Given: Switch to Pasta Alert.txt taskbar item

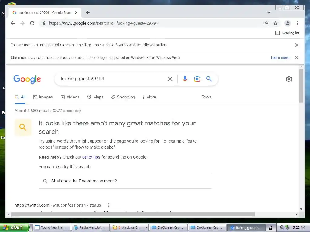Looking at the screenshot, I should point(90,227).
